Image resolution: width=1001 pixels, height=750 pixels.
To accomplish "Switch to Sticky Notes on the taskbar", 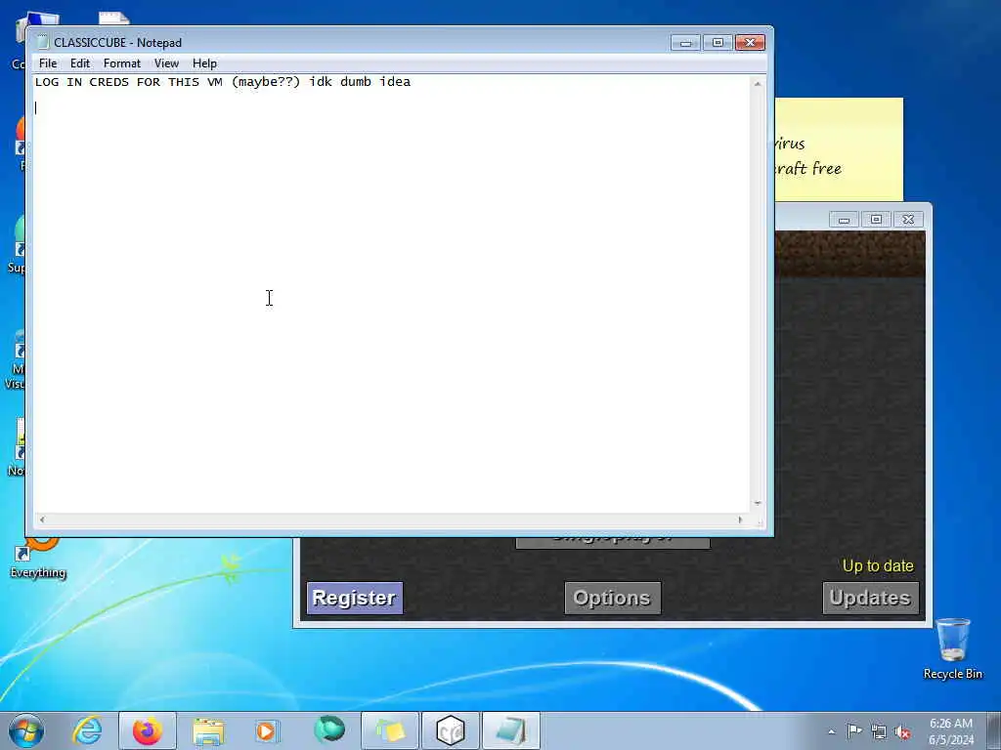I will coord(390,730).
